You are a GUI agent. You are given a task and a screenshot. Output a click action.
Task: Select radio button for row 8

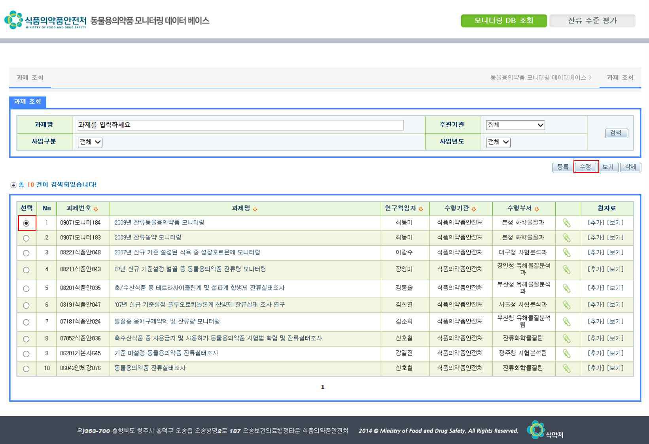click(26, 339)
